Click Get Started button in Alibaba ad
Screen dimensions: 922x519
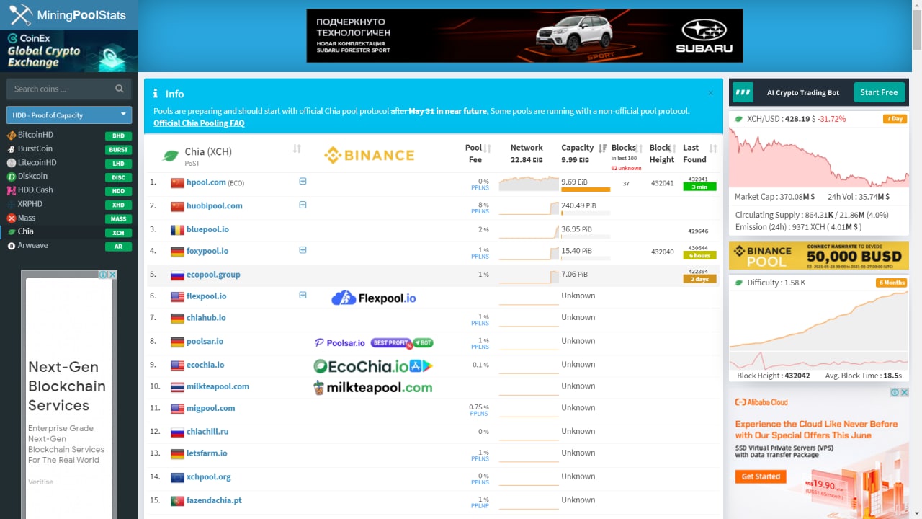pos(761,476)
